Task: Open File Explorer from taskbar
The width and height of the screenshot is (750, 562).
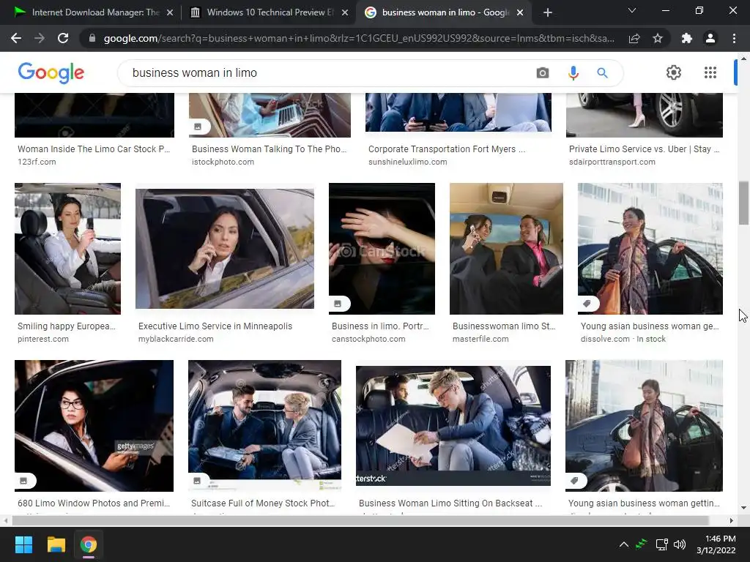Action: point(56,544)
